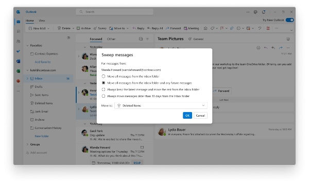The height and width of the screenshot is (185, 309).
Task: Click the filter icon in message list
Action: coord(147,39)
